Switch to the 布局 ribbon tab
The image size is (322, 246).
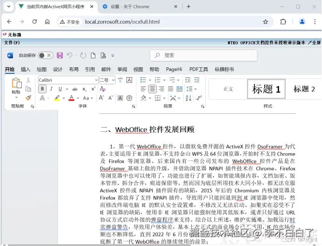tap(74, 70)
